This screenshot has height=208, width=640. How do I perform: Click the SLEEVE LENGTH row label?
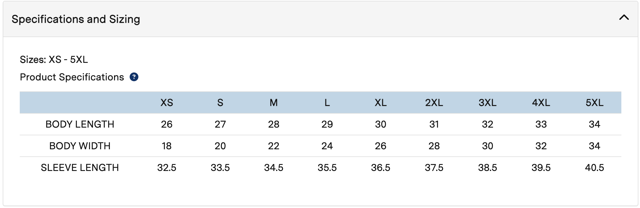coord(80,168)
